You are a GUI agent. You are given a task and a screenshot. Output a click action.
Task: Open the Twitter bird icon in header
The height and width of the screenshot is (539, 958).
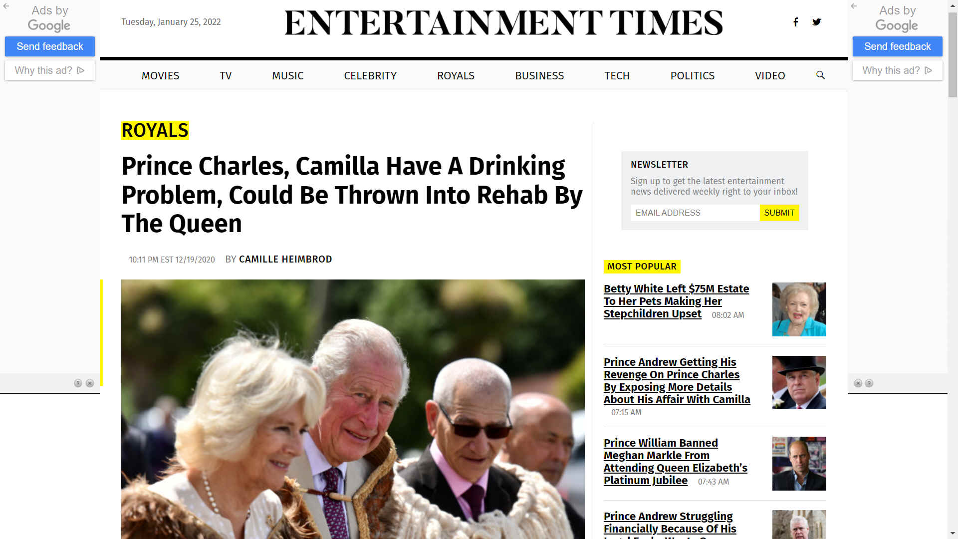pyautogui.click(x=817, y=22)
